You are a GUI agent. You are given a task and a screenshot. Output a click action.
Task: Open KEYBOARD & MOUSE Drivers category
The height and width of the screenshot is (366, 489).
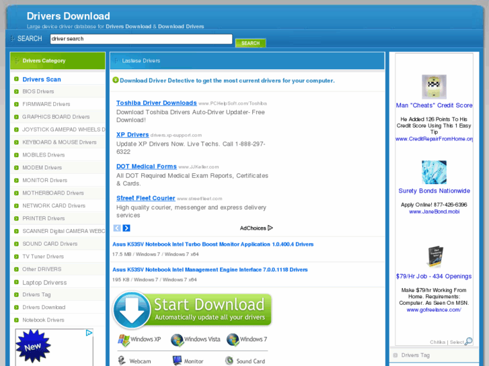[x=59, y=142]
